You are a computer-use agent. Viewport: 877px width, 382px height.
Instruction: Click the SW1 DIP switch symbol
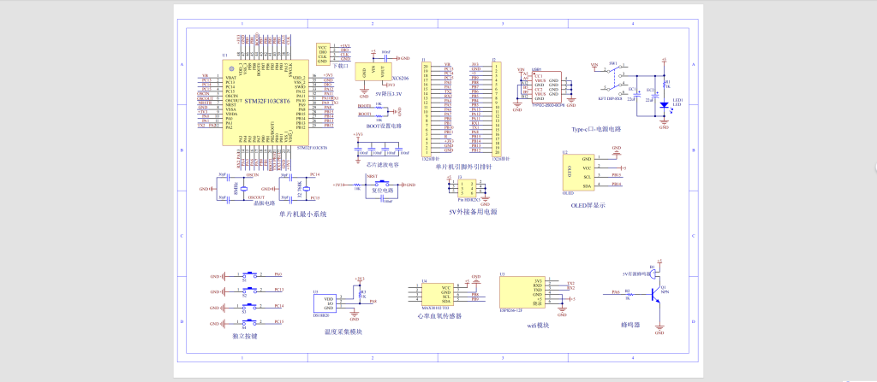(x=614, y=77)
